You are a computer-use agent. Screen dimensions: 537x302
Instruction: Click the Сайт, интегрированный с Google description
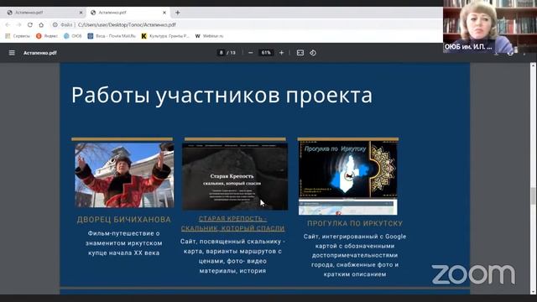point(355,255)
